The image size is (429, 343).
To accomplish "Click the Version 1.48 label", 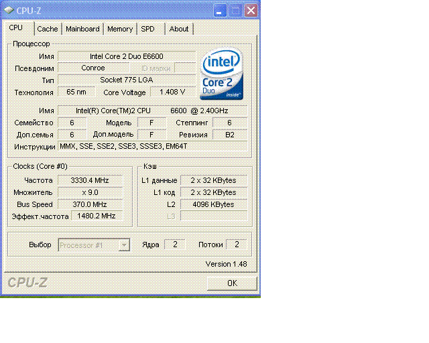I will pyautogui.click(x=227, y=264).
